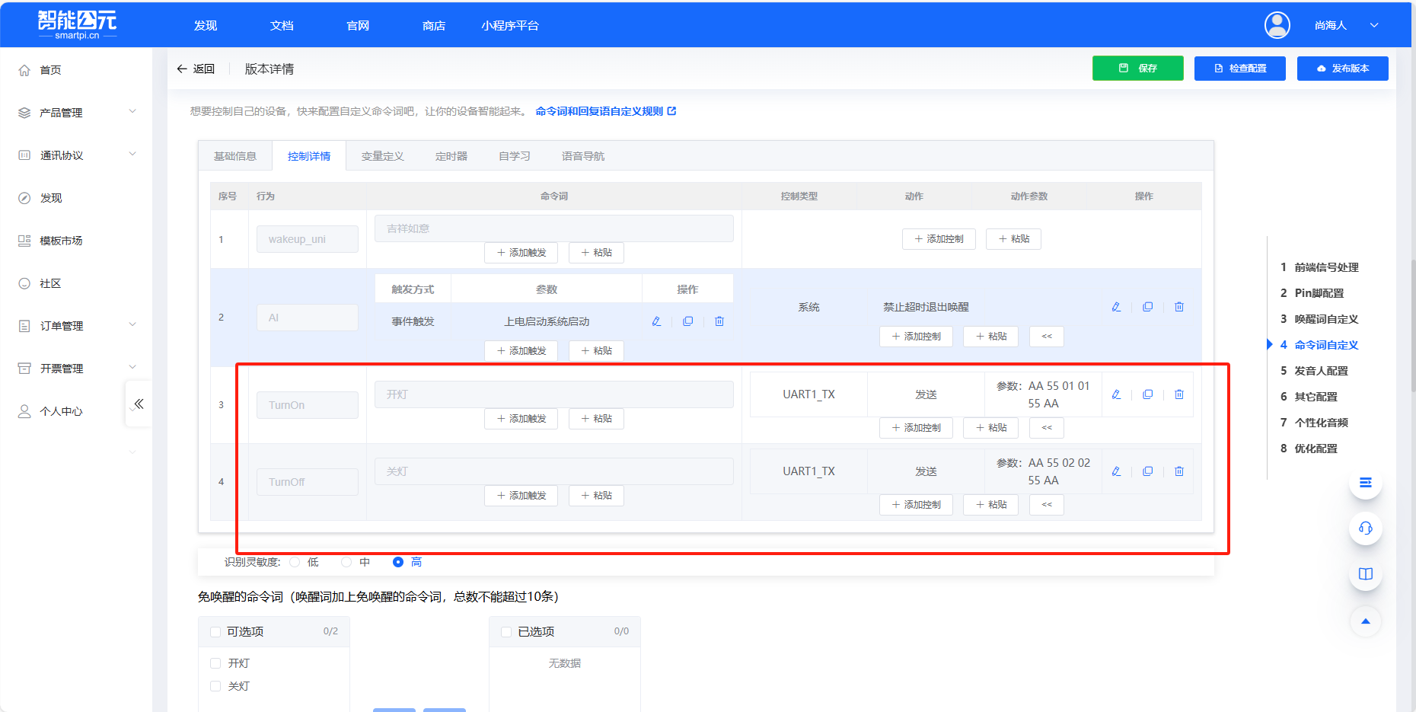Open the documentation book floating icon
Image resolution: width=1416 pixels, height=712 pixels.
tap(1365, 574)
